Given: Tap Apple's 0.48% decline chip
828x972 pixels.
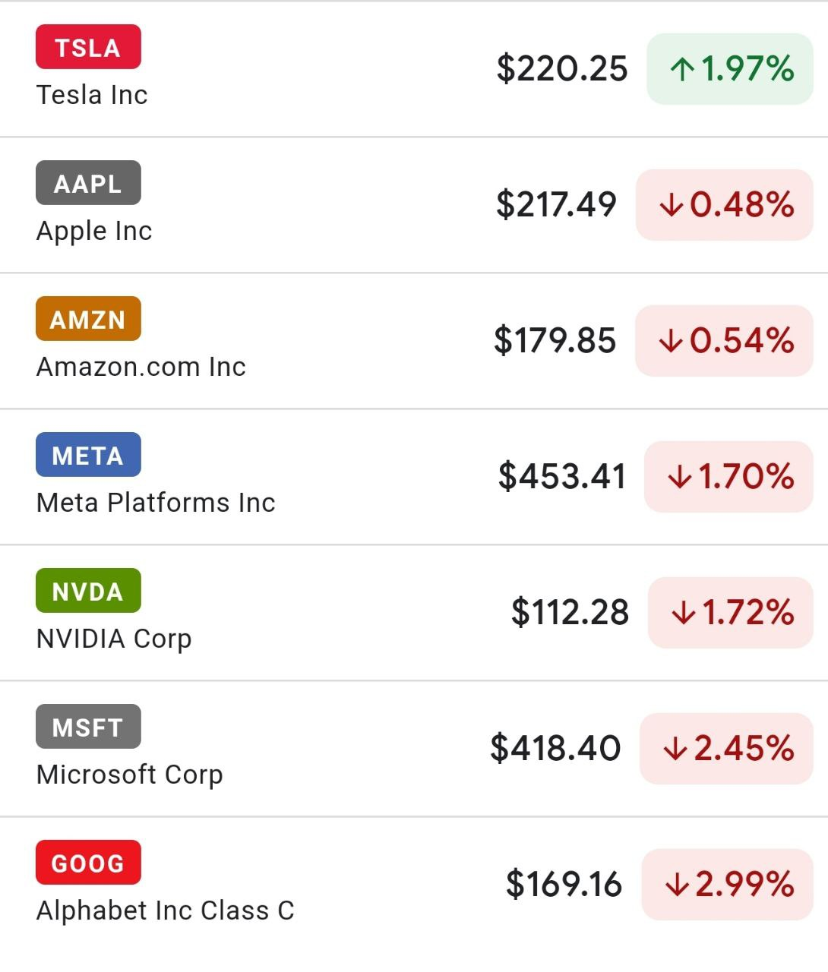Looking at the screenshot, I should click(725, 205).
